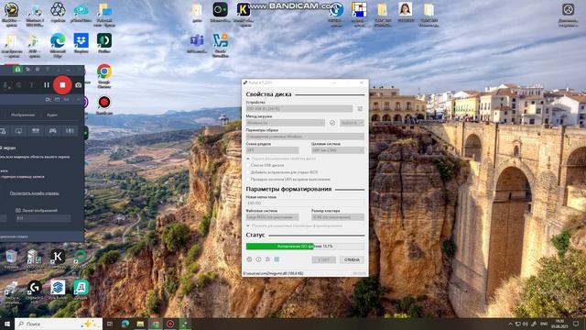Select game recording mode gamepad icon
This screenshot has width=586, height=330.
[53, 130]
